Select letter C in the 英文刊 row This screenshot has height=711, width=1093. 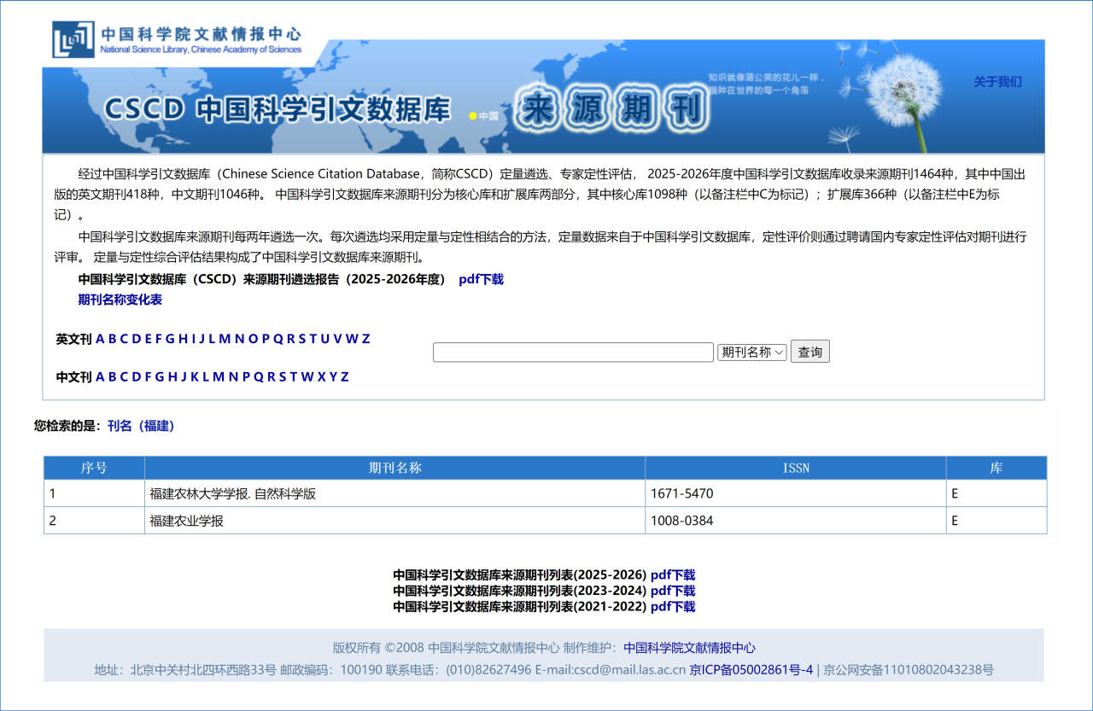click(x=124, y=339)
